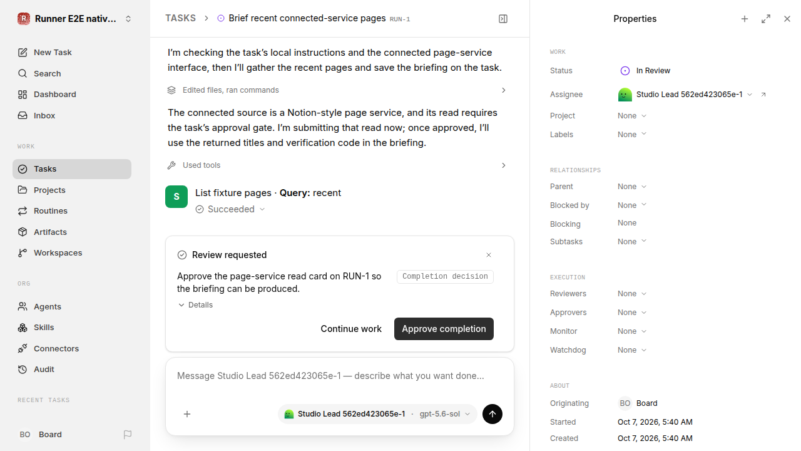
Task: Toggle the side panel layout icon in the header
Action: point(503,19)
